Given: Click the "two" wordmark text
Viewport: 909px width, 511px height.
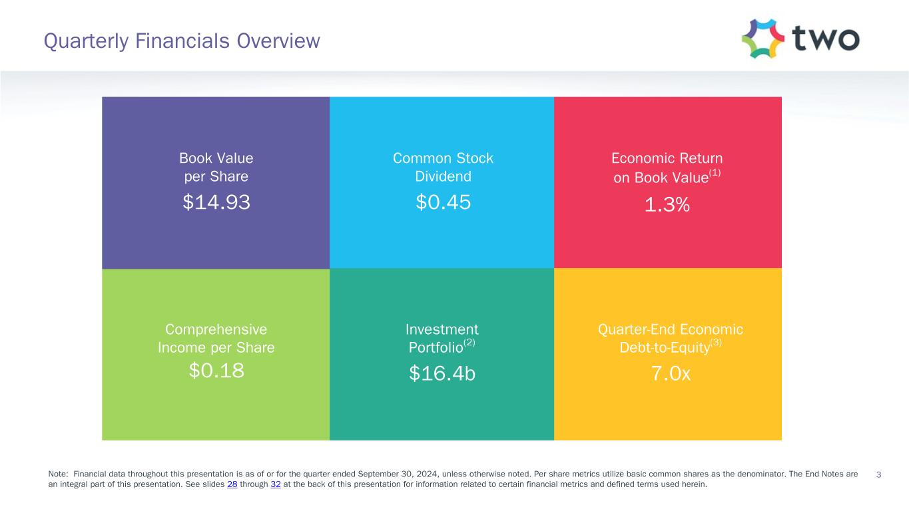Looking at the screenshot, I should click(x=826, y=39).
